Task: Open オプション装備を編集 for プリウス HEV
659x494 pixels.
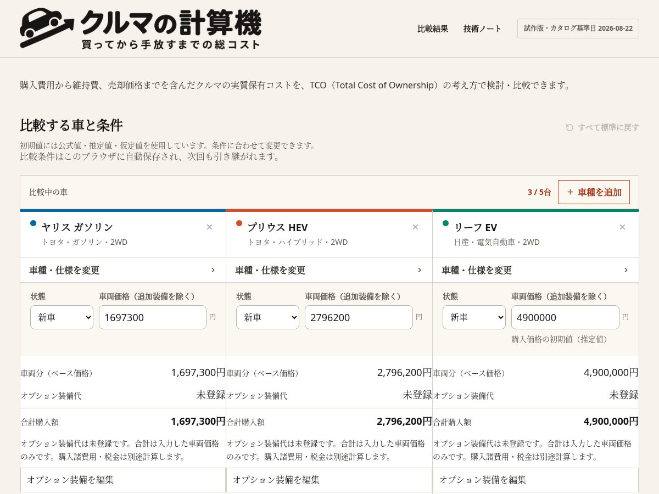Action: pyautogui.click(x=329, y=480)
